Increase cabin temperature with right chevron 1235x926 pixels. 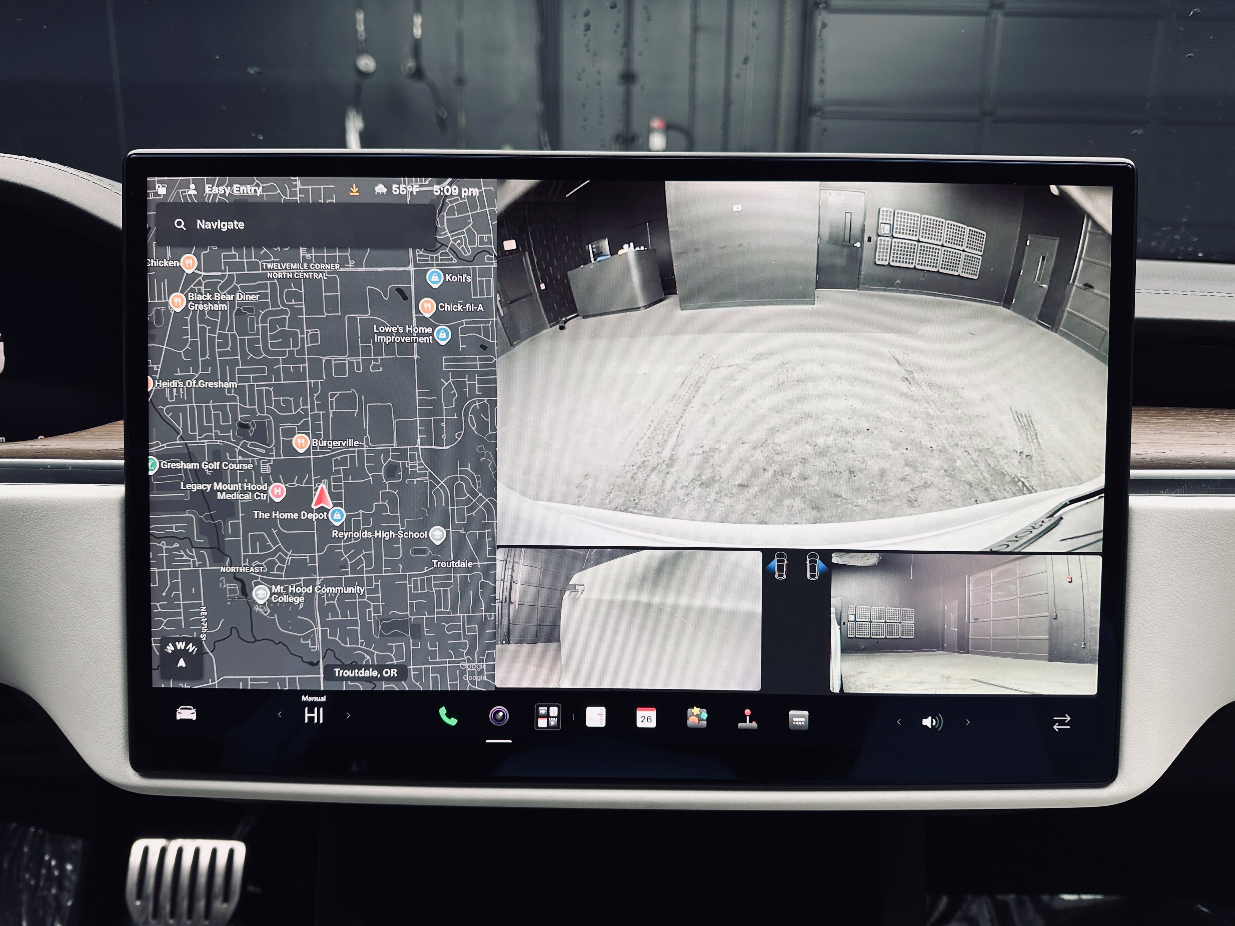coord(348,715)
